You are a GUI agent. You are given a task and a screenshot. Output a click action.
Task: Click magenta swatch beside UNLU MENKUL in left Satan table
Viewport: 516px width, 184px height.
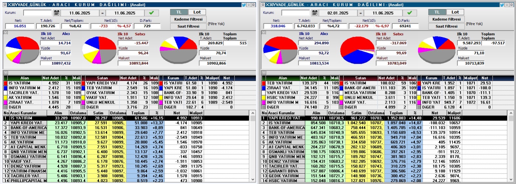(83, 102)
